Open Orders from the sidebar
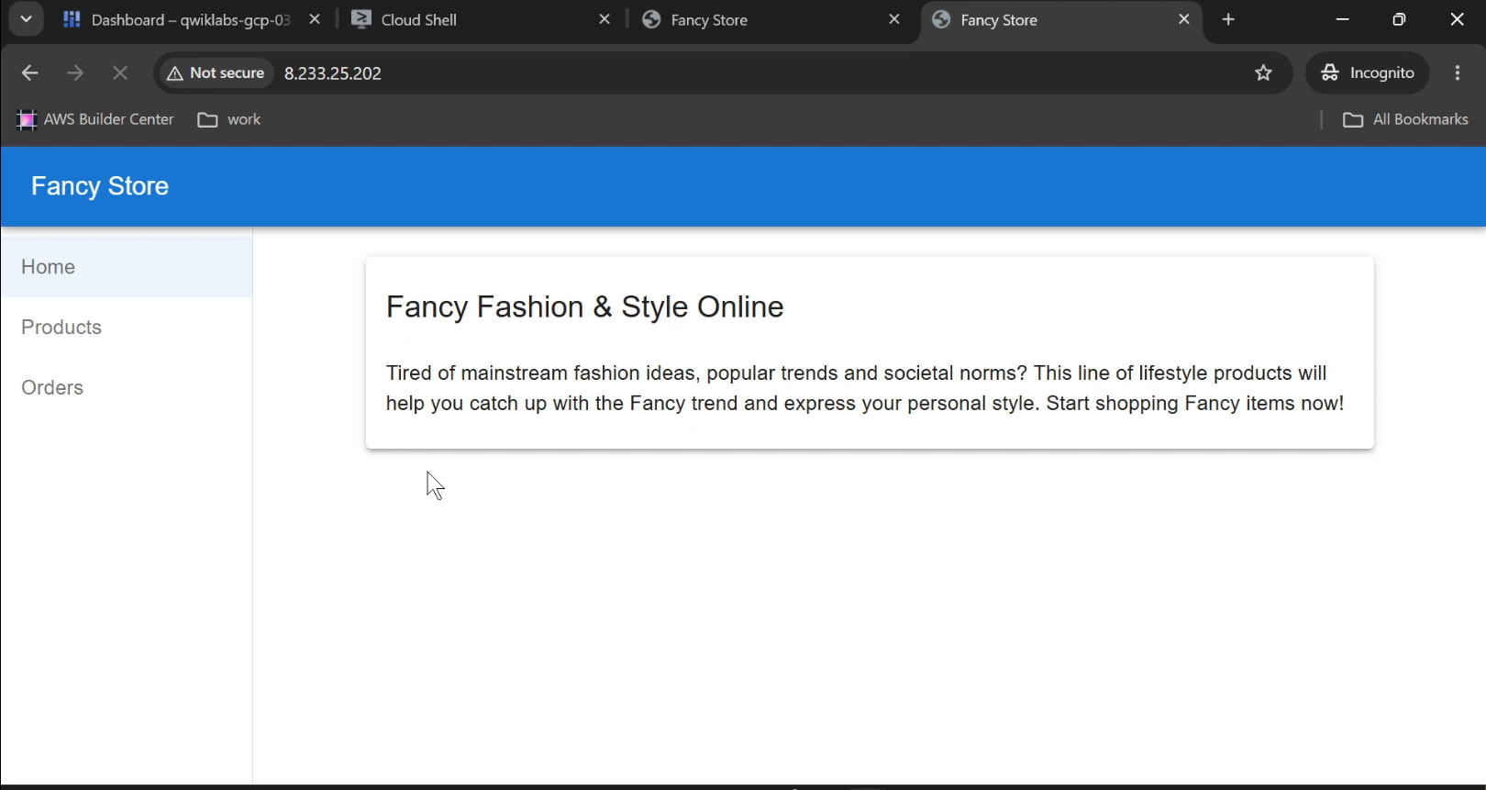The image size is (1486, 790). tap(127, 388)
